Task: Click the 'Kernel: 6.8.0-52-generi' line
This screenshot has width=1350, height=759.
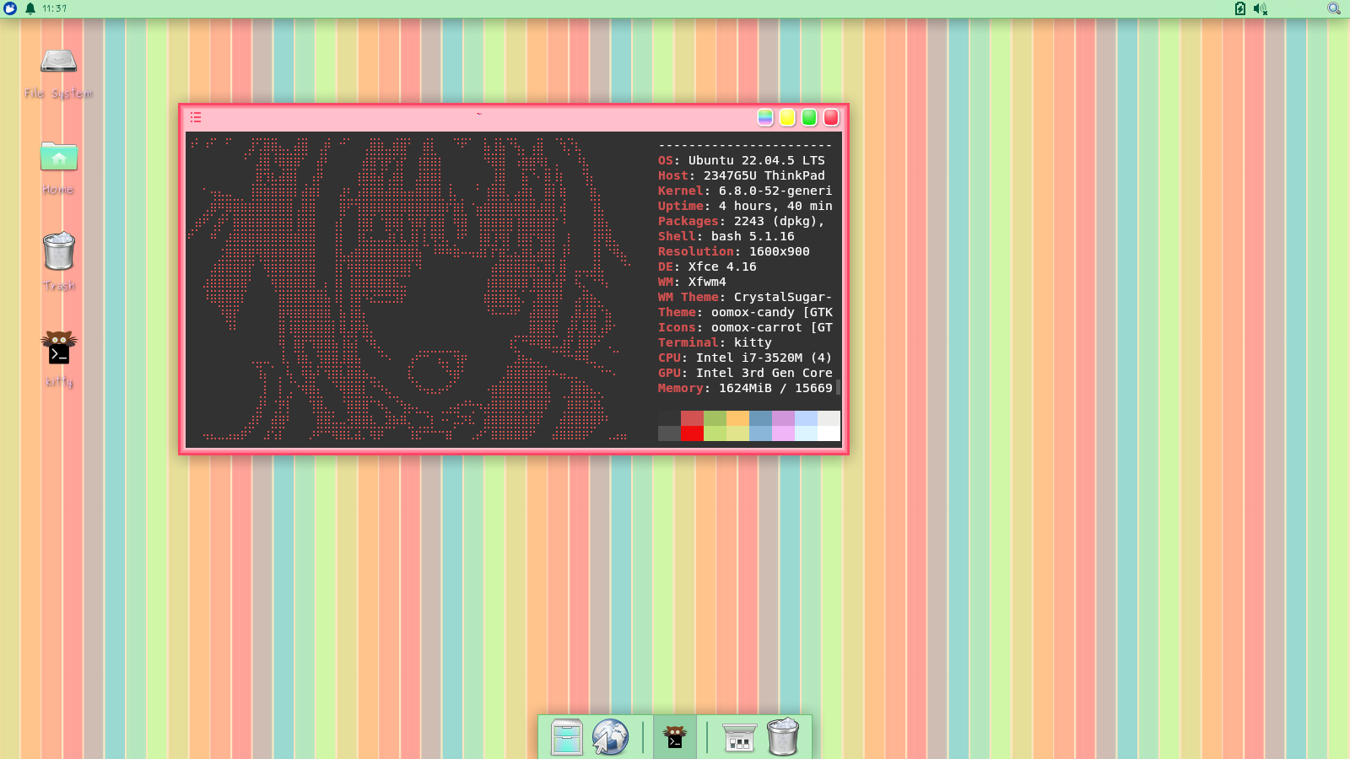Action: coord(745,191)
